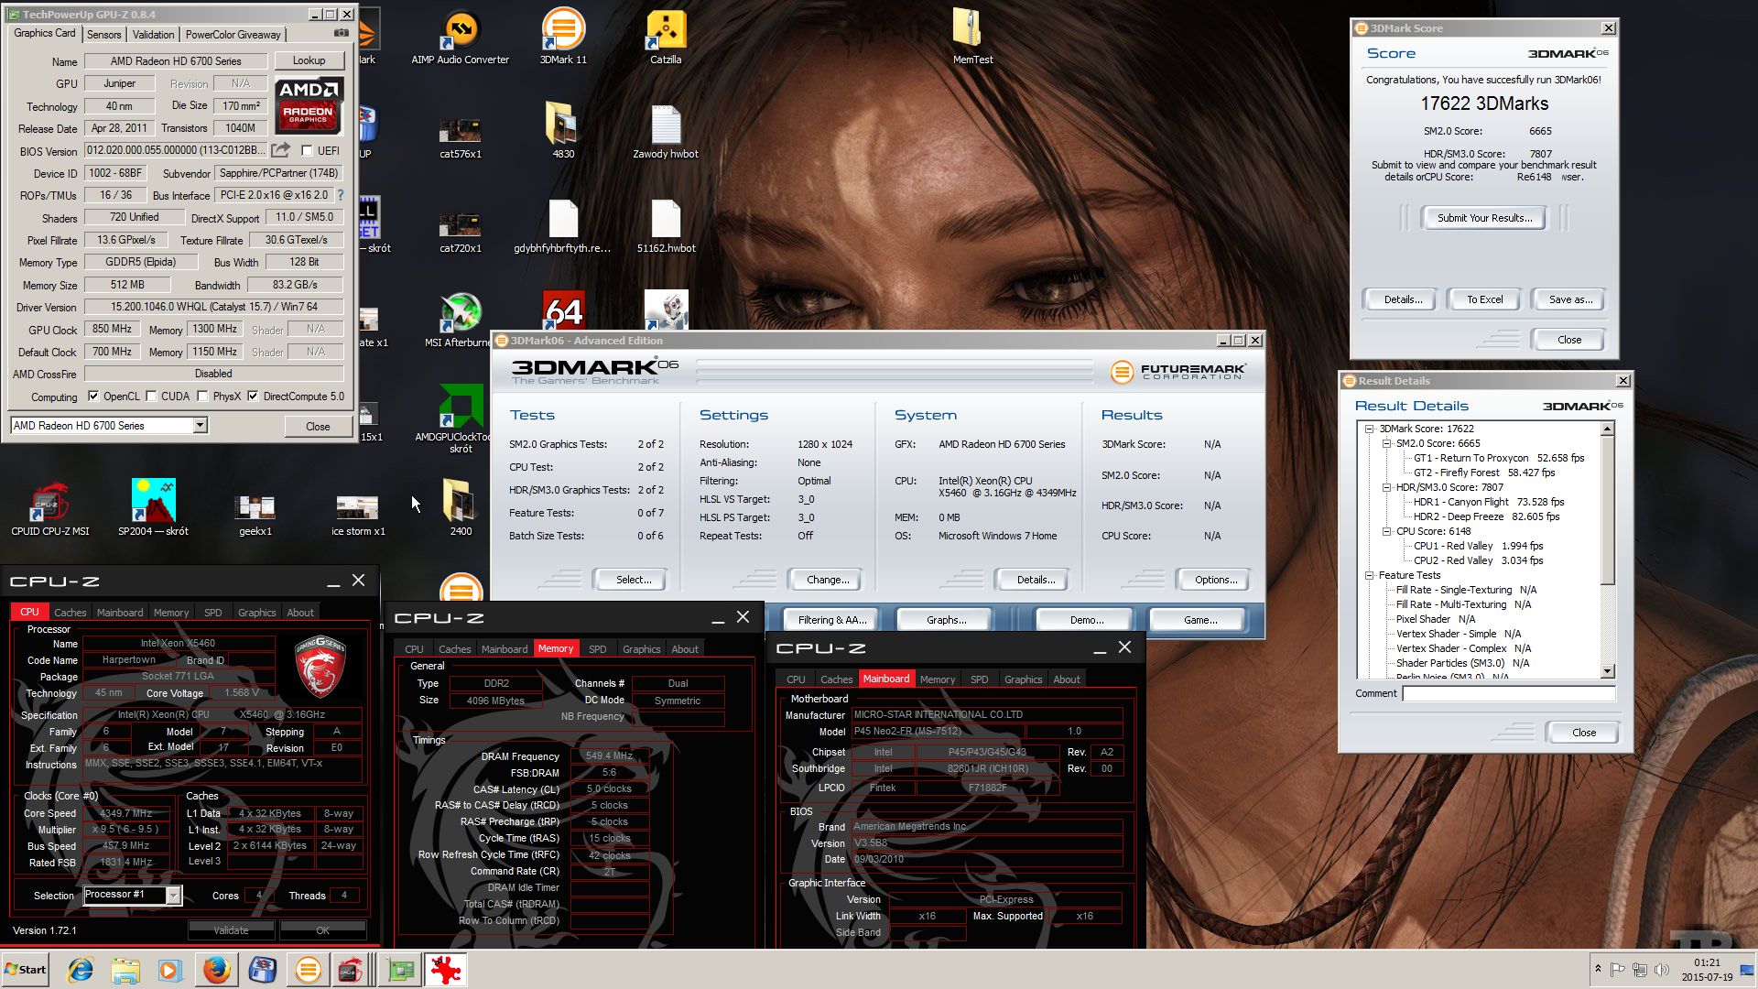Toggle the DirectCompute 5.0 checkbox
1758x989 pixels.
click(254, 397)
